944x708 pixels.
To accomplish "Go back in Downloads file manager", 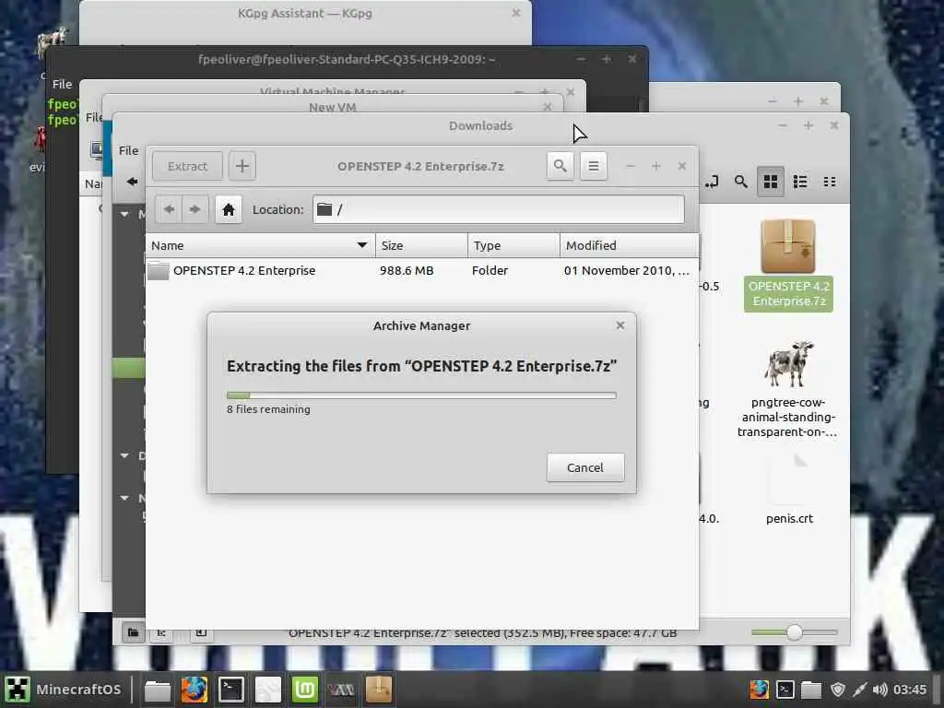I will point(132,182).
